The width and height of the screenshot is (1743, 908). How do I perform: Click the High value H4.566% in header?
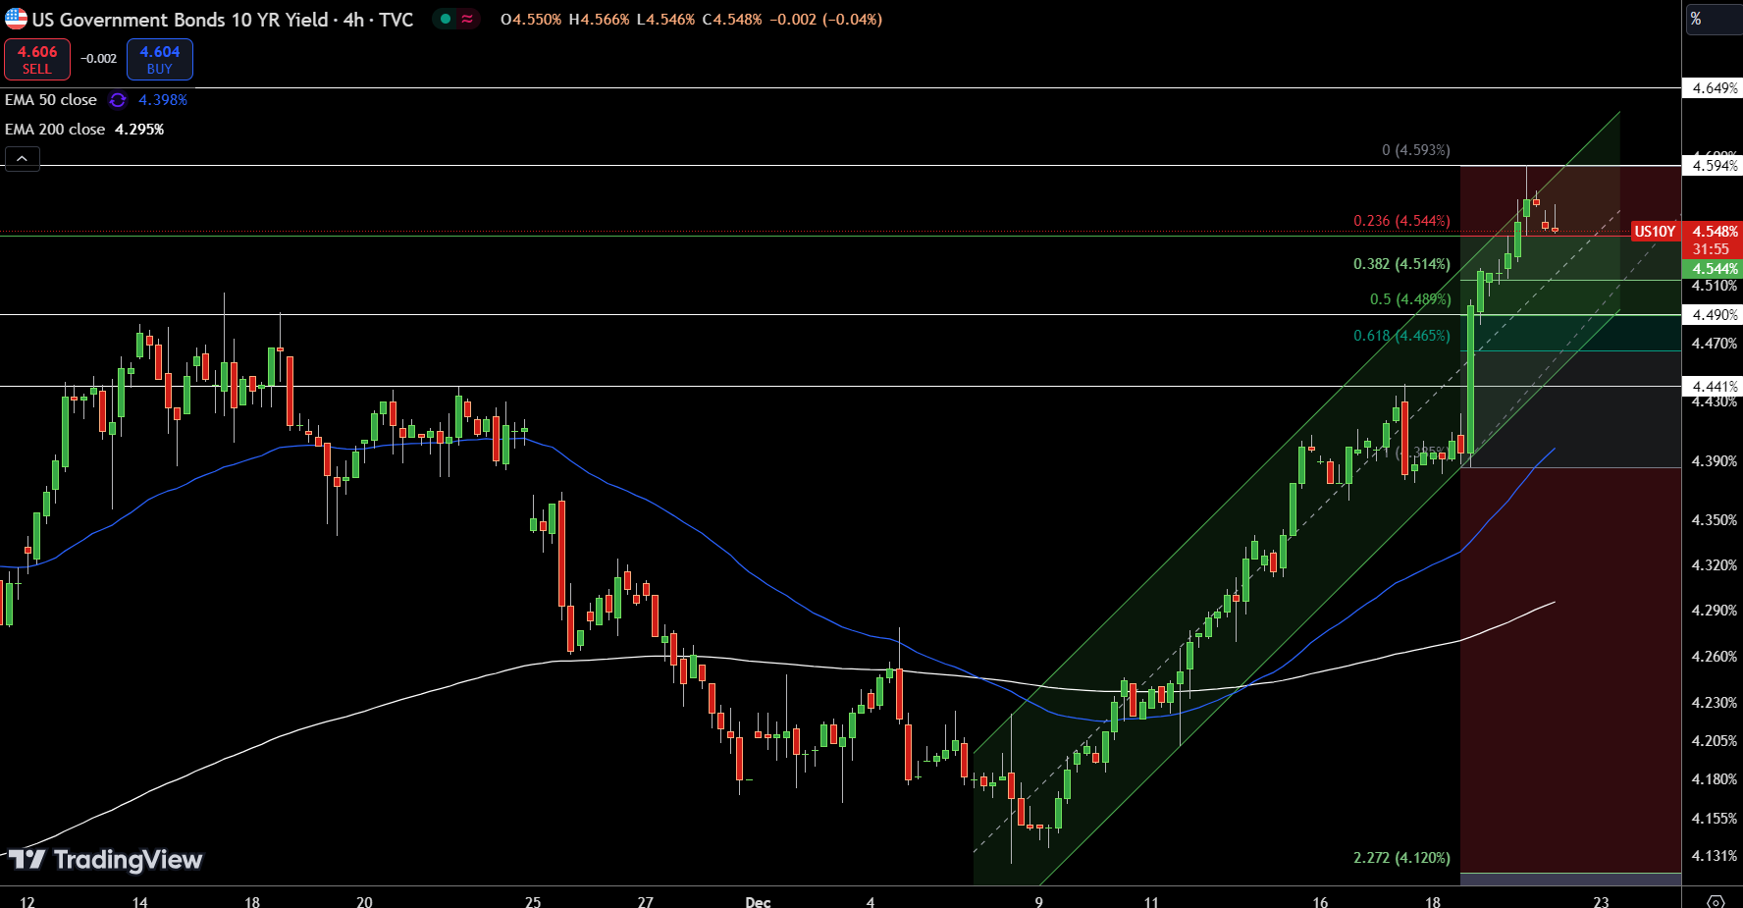[x=599, y=20]
